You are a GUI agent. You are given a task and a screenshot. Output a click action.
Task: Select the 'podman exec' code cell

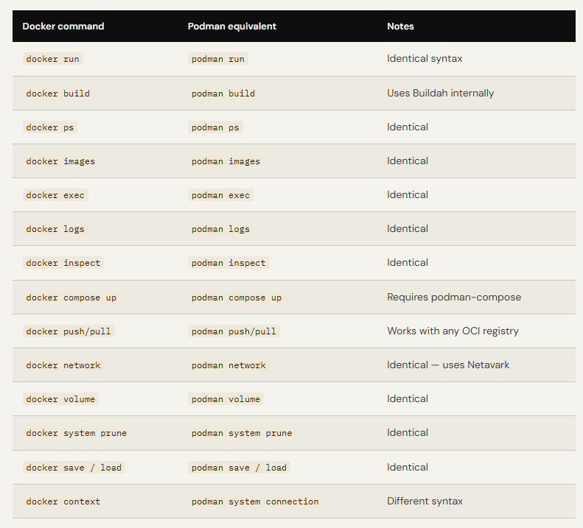click(220, 194)
